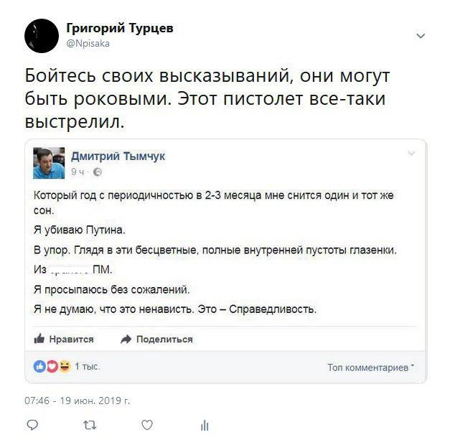This screenshot has height=440, width=450.
Task: Retweet this tweet using the retweet icon
Action: 90,425
